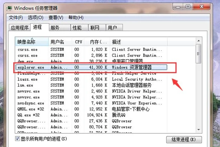This screenshot has height=147, width=220.
Task: Select the nvxdsync.exe process
Action: pyautogui.click(x=91, y=103)
